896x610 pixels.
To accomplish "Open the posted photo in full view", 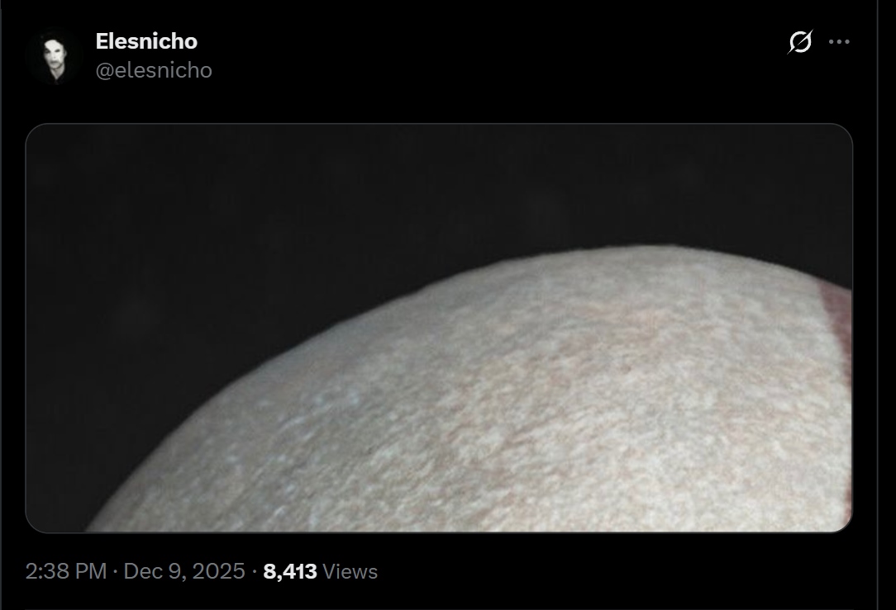I will (439, 328).
